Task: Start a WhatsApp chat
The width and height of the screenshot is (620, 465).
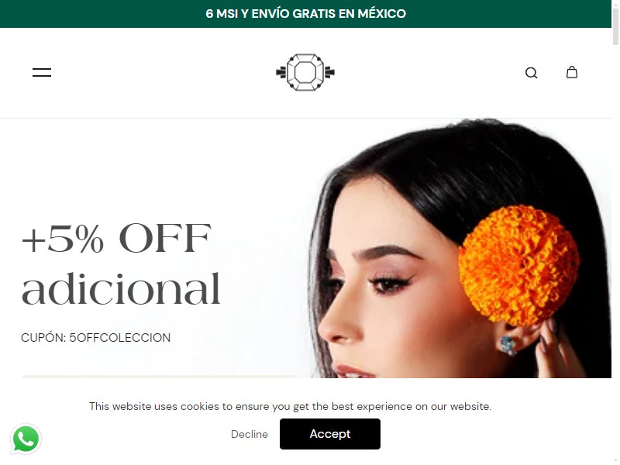Action: pyautogui.click(x=26, y=439)
